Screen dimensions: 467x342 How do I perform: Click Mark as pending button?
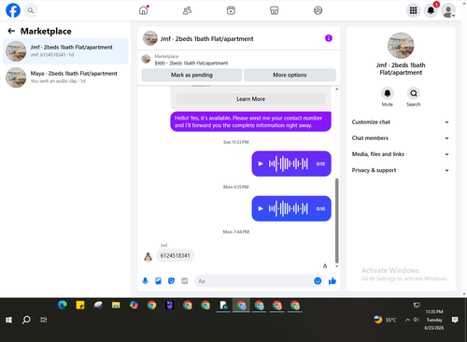(x=191, y=75)
